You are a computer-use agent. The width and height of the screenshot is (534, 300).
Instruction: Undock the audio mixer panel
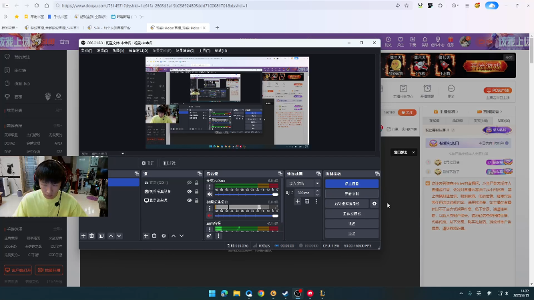coord(280,173)
